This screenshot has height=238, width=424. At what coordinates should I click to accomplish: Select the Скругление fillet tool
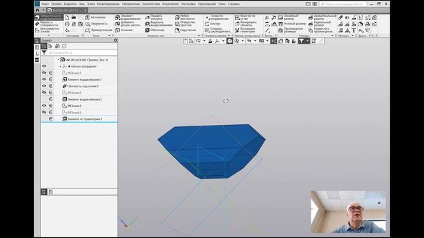185,30
